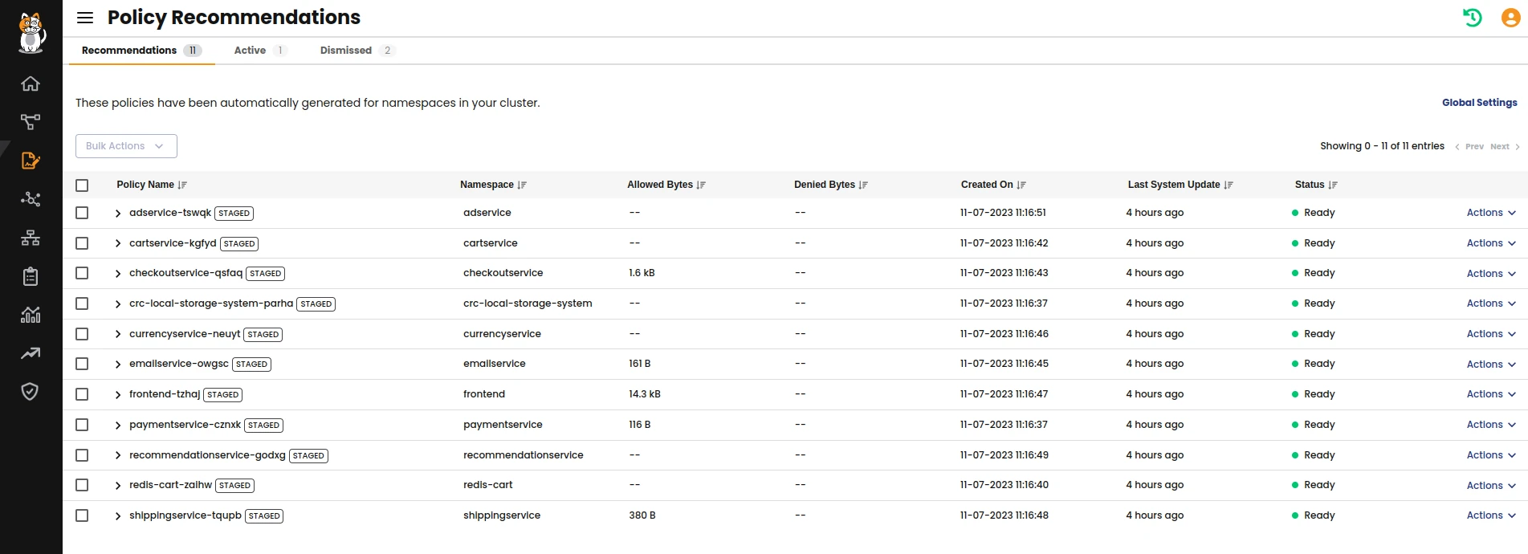The height and width of the screenshot is (554, 1528).
Task: Switch to the Dismissed tab
Action: 357,51
